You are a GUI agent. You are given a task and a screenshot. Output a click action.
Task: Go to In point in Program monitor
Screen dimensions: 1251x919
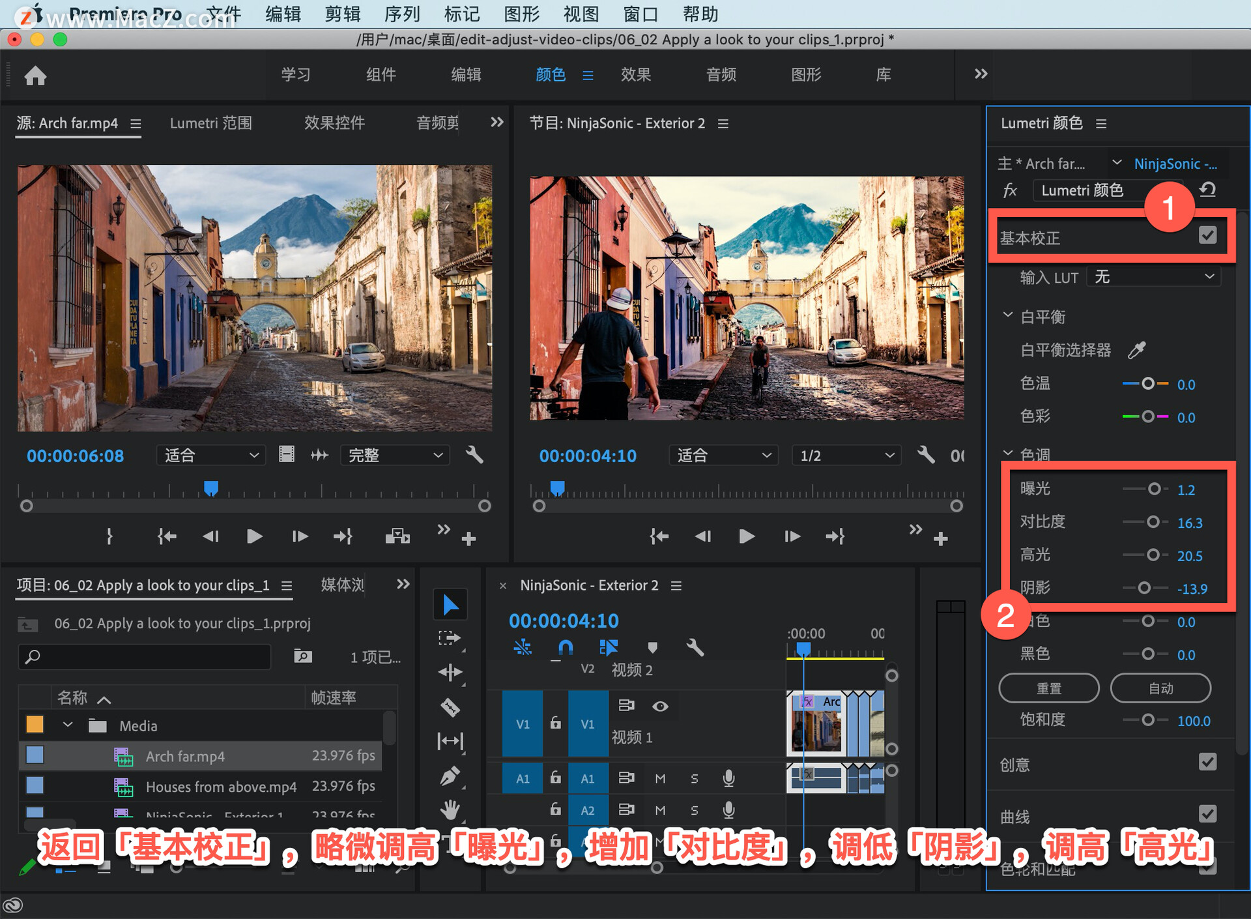[x=659, y=536]
